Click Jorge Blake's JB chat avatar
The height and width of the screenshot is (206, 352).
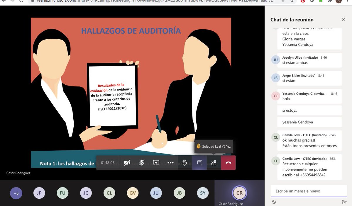[275, 78]
